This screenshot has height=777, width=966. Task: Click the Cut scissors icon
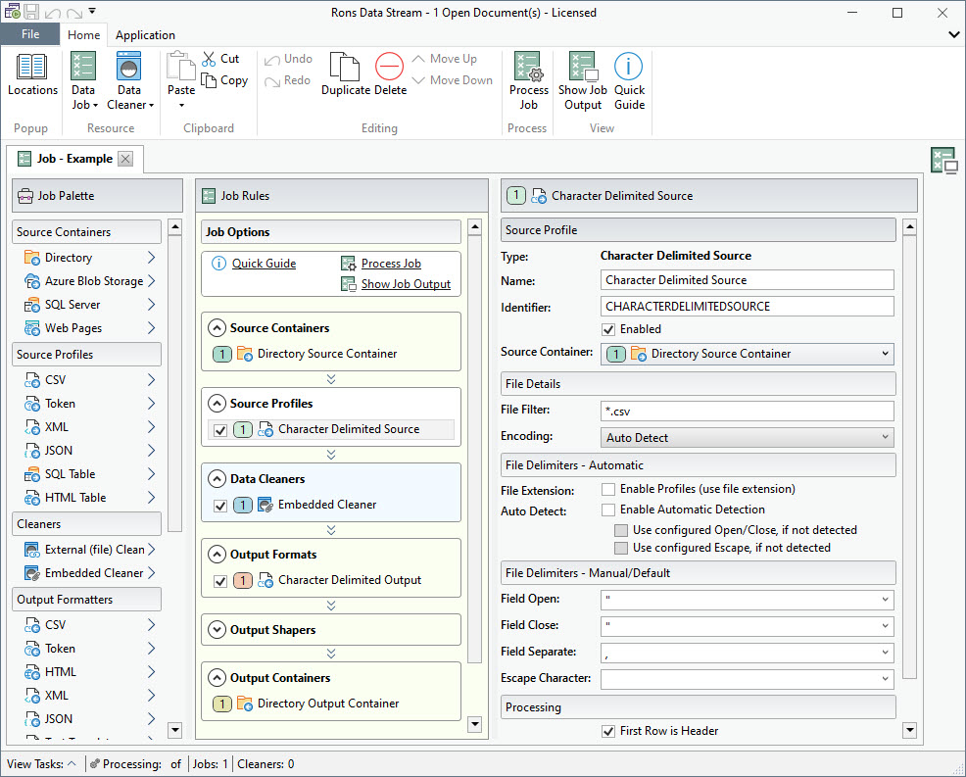(210, 59)
